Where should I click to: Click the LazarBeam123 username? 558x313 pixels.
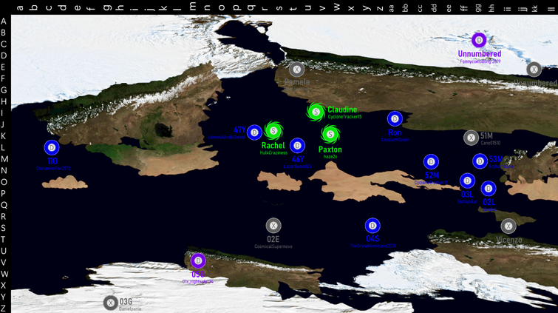click(x=298, y=166)
